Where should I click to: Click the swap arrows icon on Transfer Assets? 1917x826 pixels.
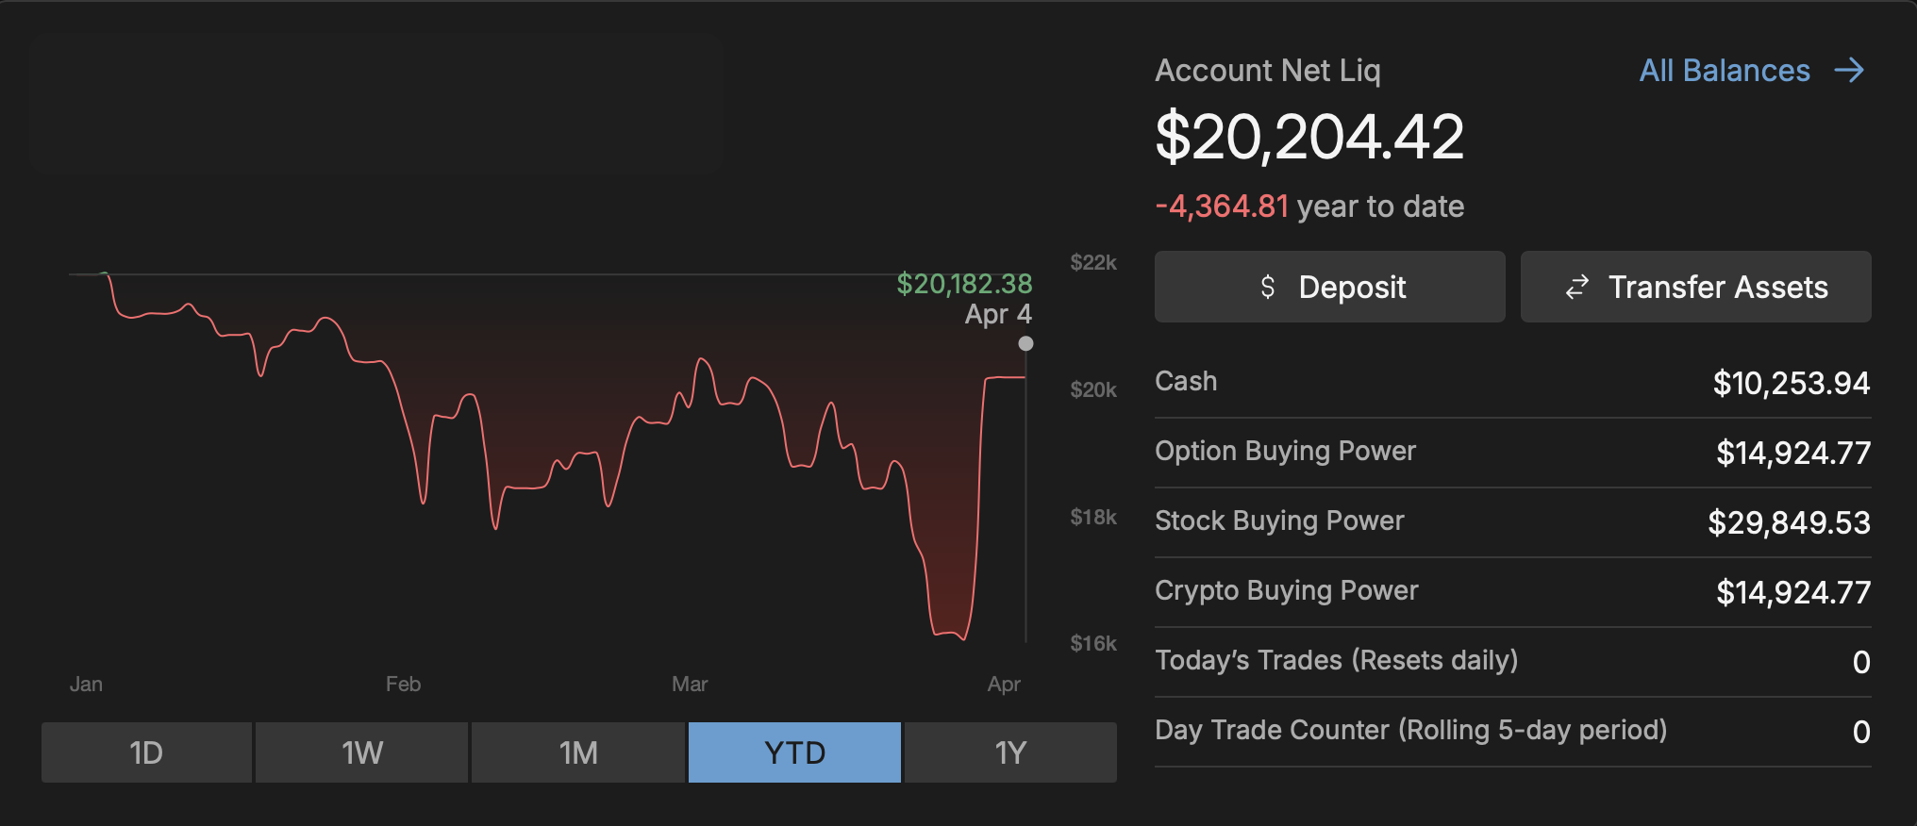pyautogui.click(x=1577, y=287)
